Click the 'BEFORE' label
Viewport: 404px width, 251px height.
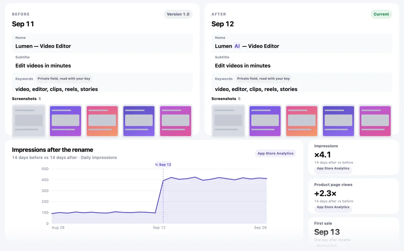point(21,14)
